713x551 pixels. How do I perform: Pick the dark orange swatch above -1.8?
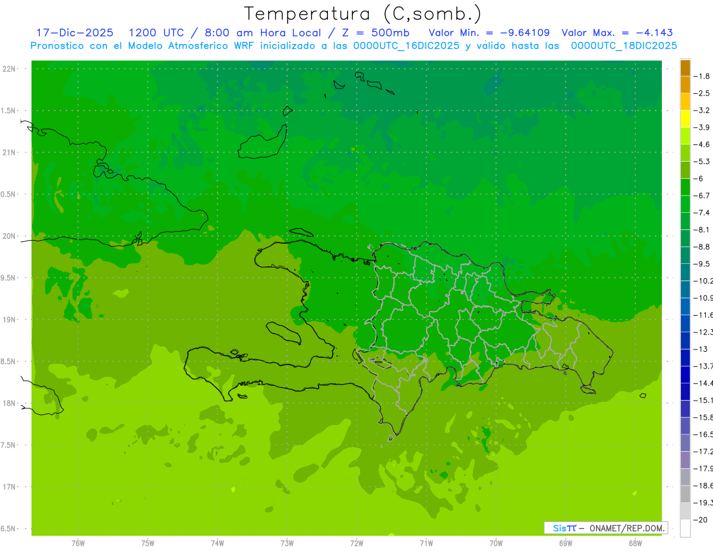(x=685, y=68)
